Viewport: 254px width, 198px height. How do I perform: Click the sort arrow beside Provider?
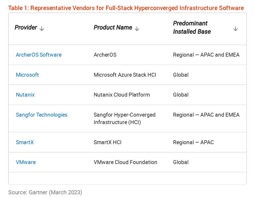[x=42, y=29]
